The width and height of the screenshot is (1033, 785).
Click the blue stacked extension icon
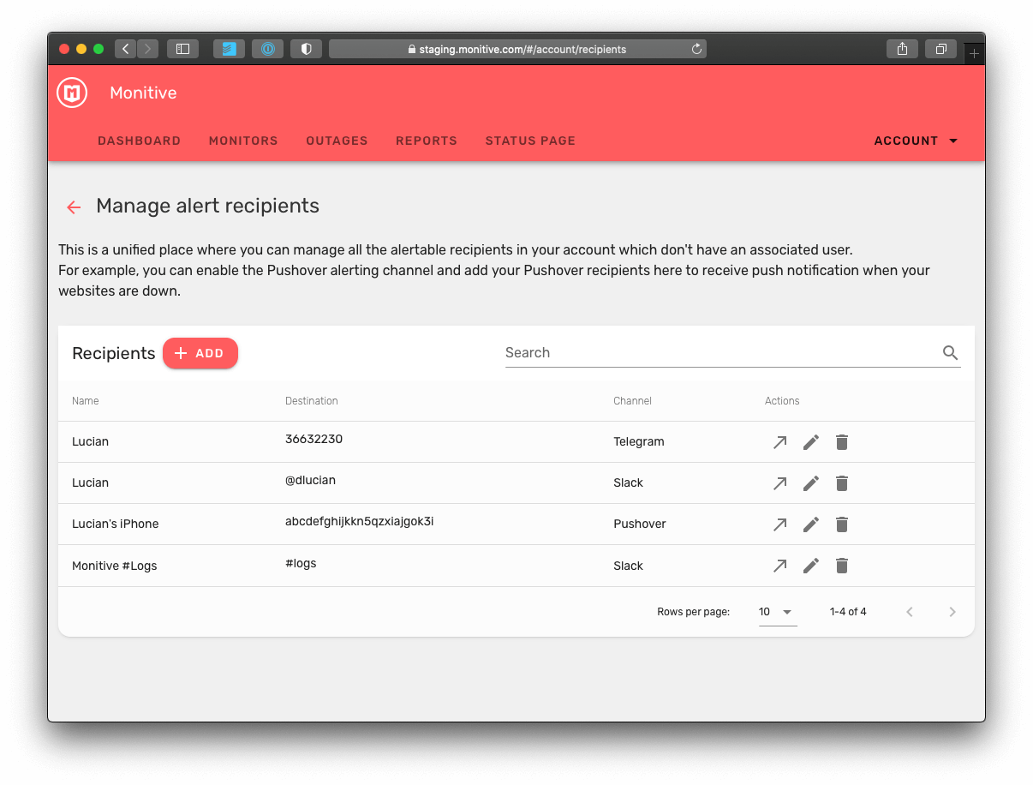pyautogui.click(x=229, y=49)
